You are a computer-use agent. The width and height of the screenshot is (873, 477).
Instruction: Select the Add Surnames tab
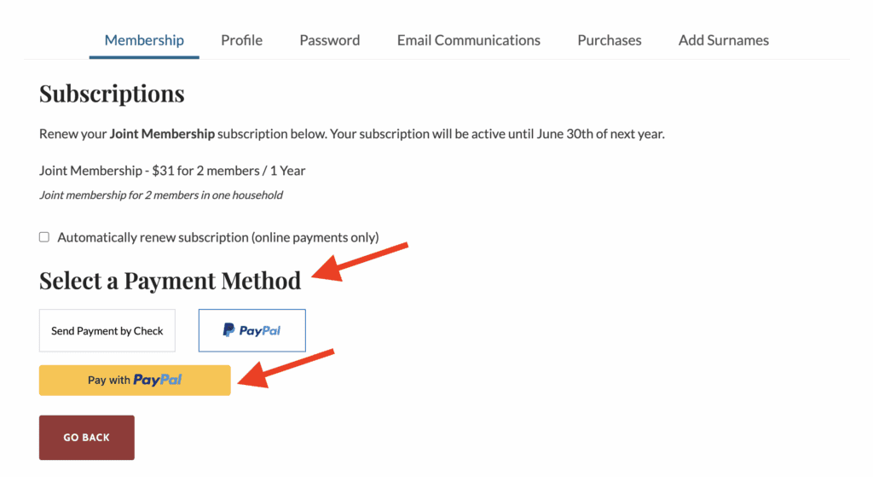723,40
